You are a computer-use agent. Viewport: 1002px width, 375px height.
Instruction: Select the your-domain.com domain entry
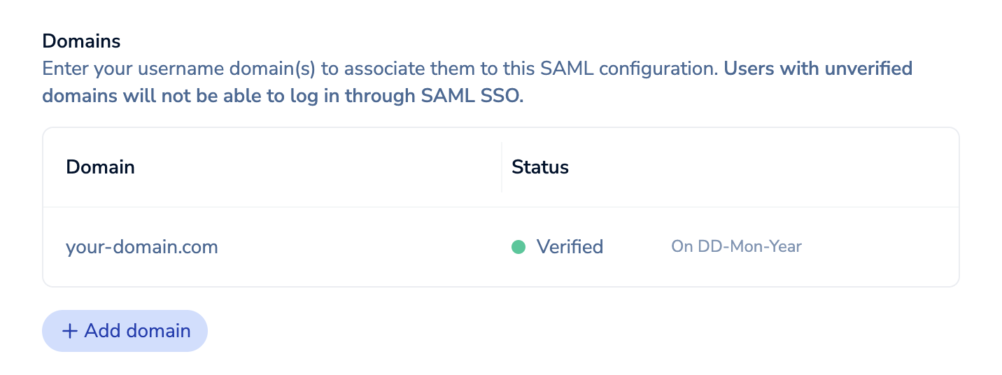[142, 247]
